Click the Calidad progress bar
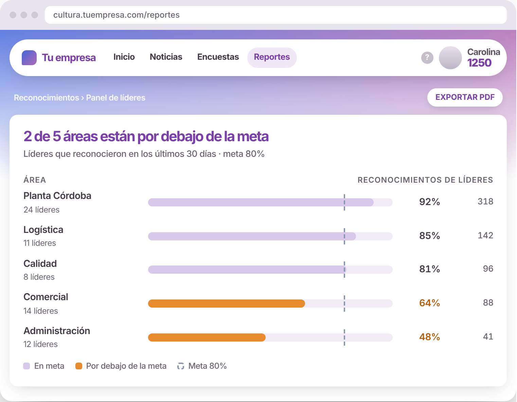The height and width of the screenshot is (402, 517). (x=270, y=270)
